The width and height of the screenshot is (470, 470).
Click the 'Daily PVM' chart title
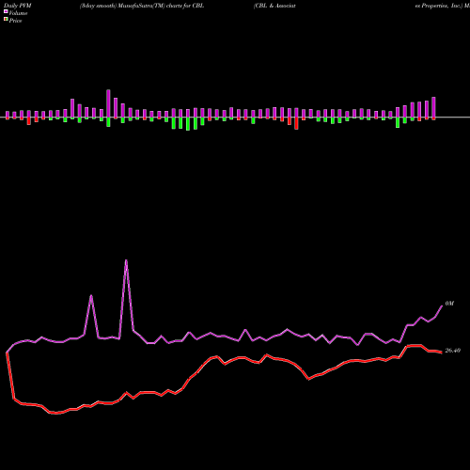click(18, 6)
